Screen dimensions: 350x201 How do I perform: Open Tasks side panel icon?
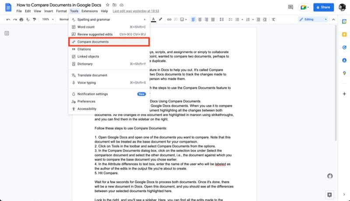[344, 47]
